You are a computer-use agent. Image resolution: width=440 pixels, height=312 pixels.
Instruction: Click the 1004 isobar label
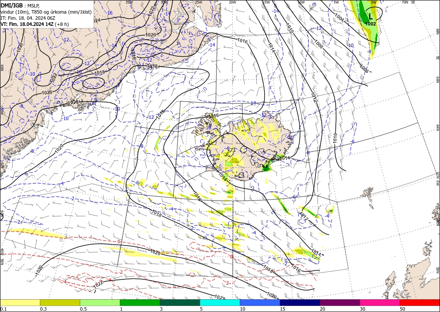pos(339,18)
